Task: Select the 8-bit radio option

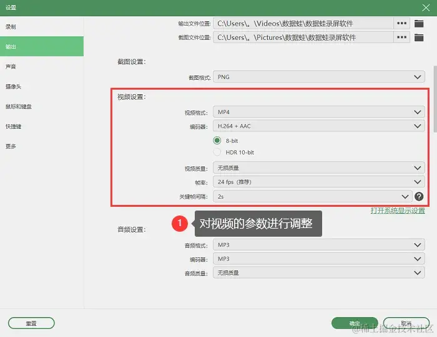Action: (x=217, y=140)
